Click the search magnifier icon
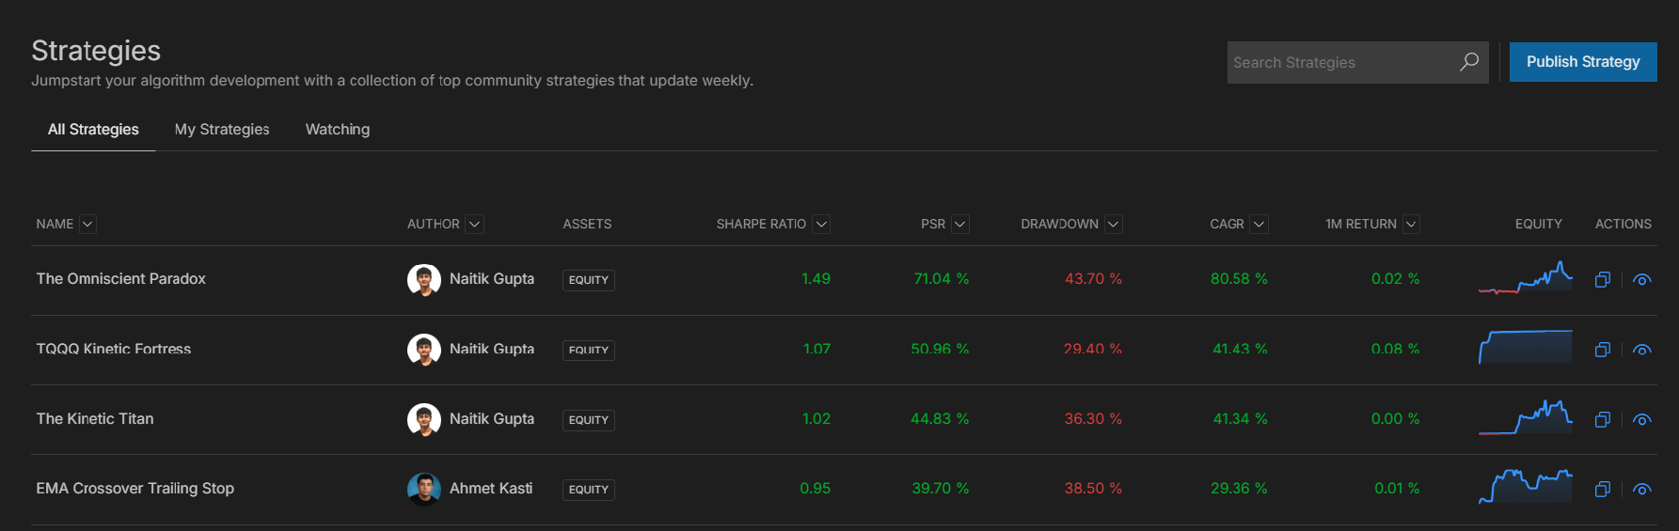Screen dimensions: 1679x531 [x=1468, y=62]
